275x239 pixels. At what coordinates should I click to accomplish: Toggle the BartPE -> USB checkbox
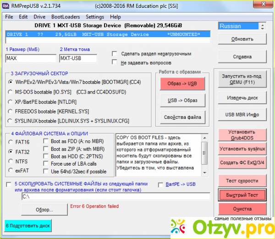[x=160, y=184]
